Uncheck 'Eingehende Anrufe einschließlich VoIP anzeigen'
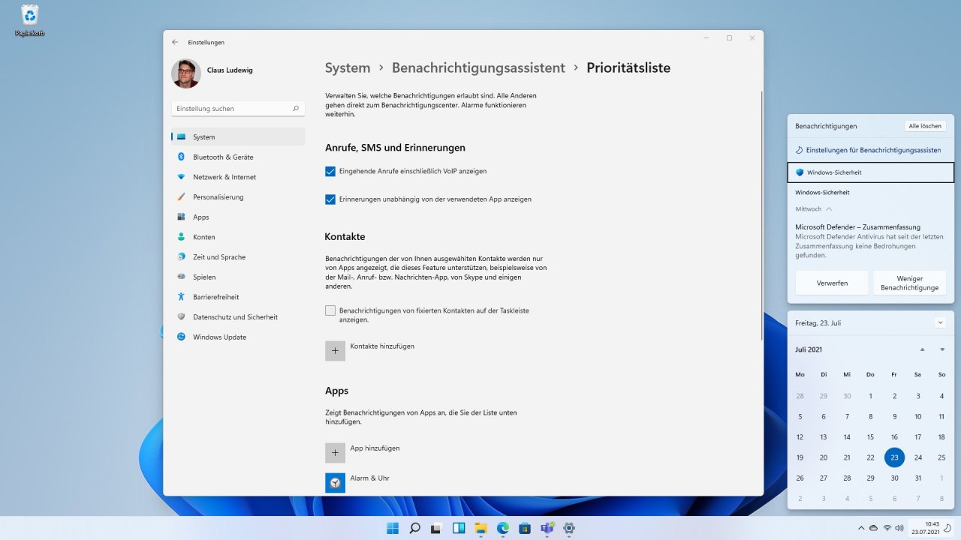Viewport: 961px width, 540px height. point(330,171)
